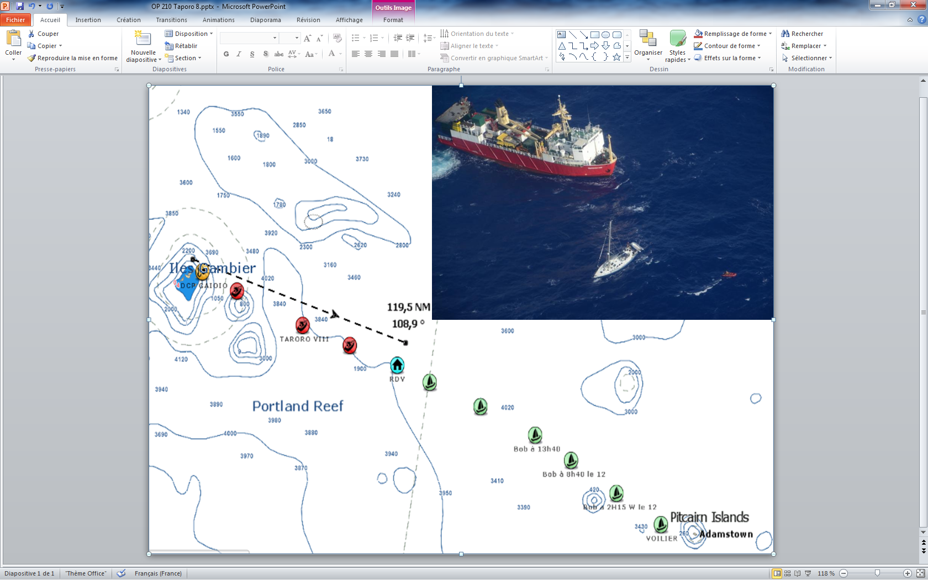
Task: Toggle italic (I) formatting
Action: [x=239, y=54]
